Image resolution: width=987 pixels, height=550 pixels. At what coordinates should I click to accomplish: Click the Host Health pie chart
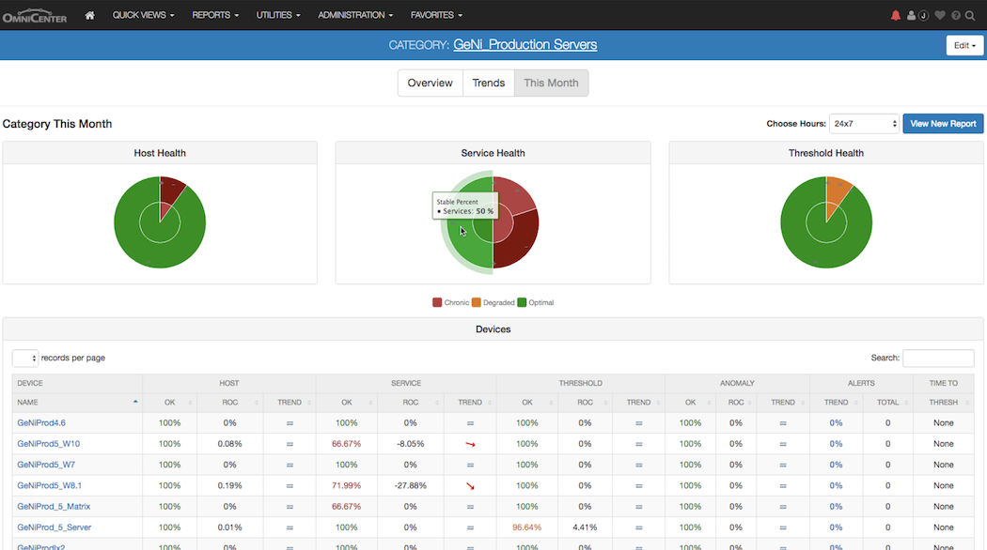point(160,222)
